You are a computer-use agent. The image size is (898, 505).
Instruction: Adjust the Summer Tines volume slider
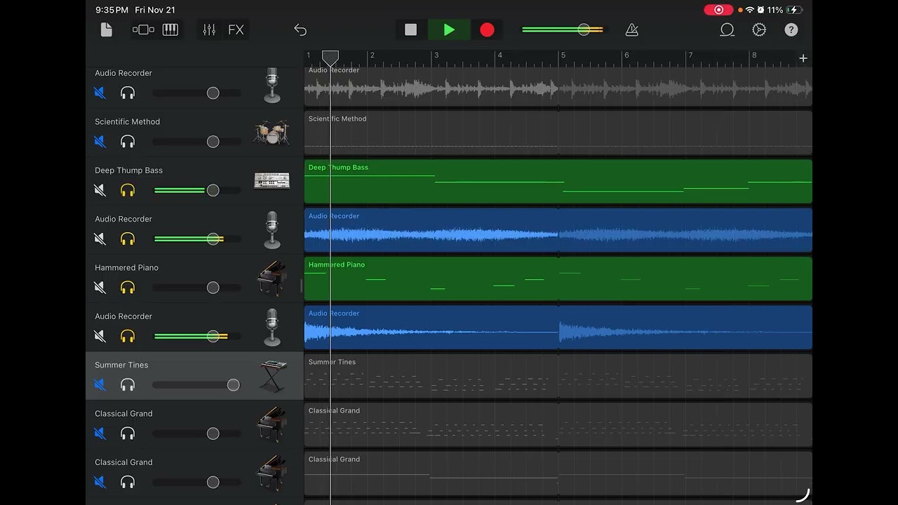(233, 385)
